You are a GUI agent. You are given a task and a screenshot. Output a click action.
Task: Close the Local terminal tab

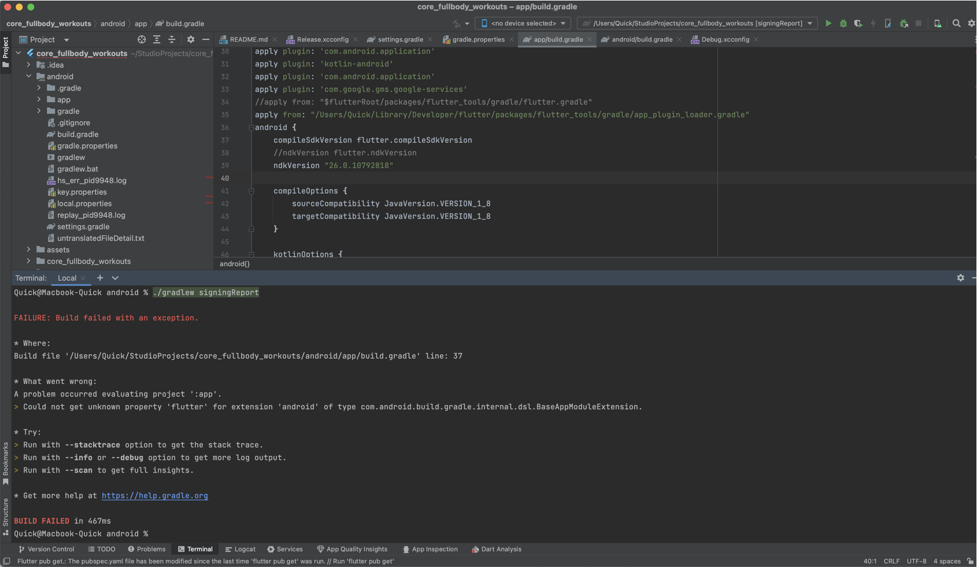pos(83,278)
